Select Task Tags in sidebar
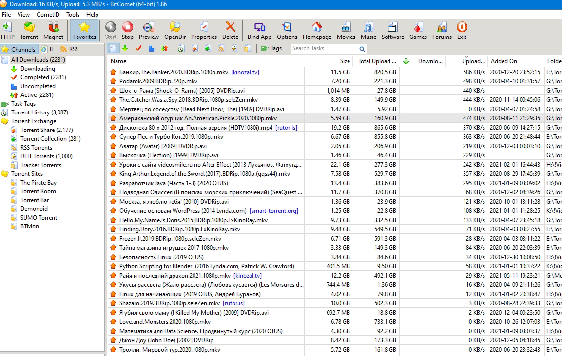Viewport: 562px width, 356px height. 23,104
